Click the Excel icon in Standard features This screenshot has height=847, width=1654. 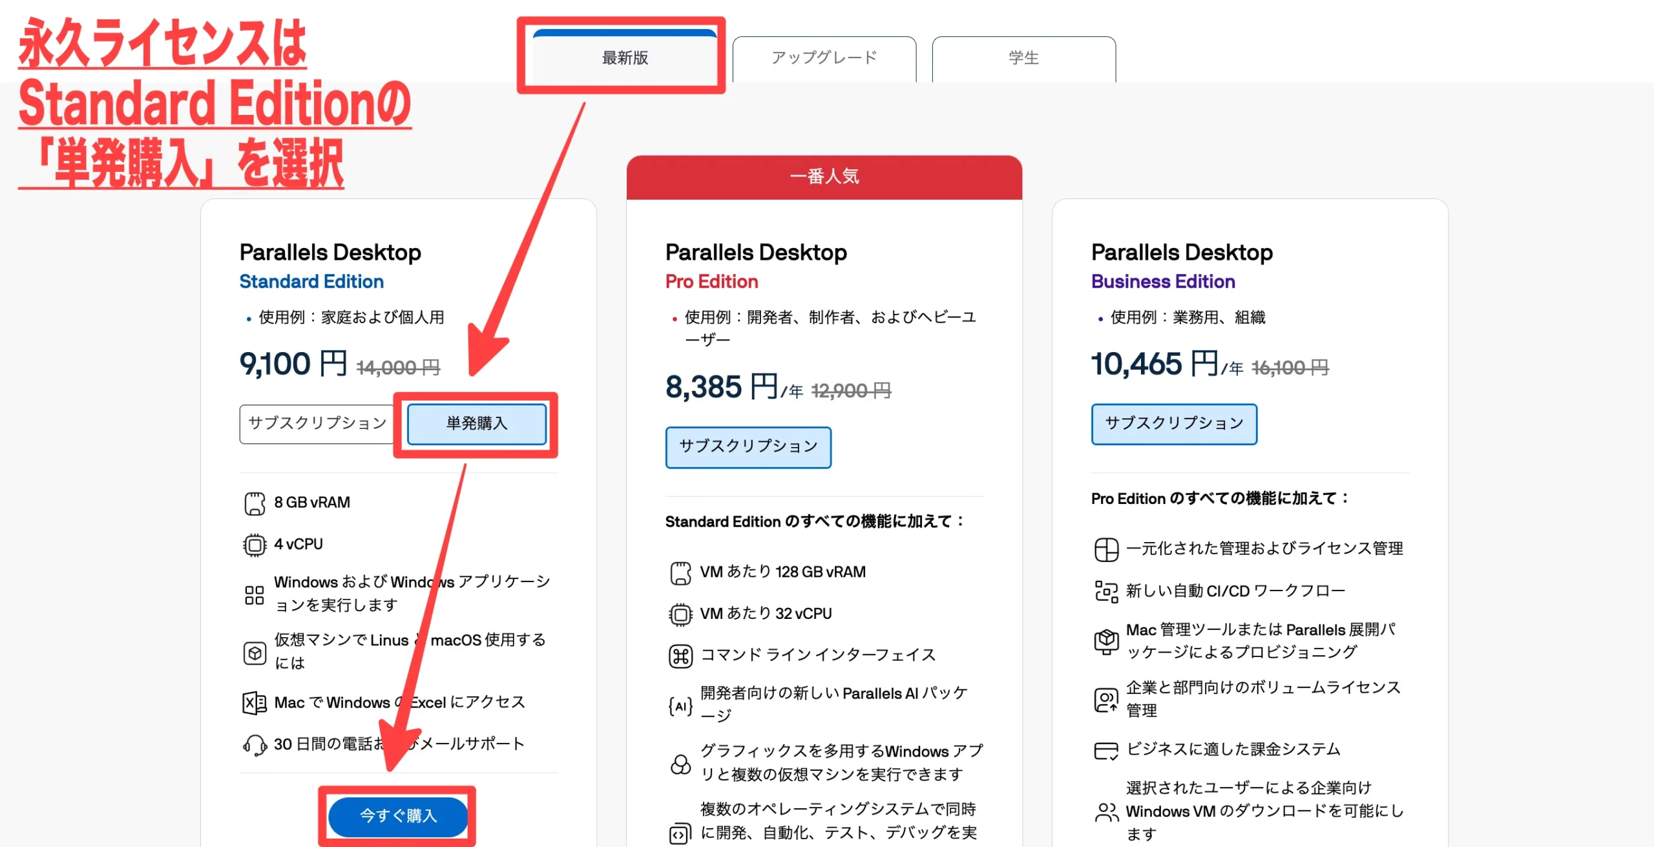point(255,703)
